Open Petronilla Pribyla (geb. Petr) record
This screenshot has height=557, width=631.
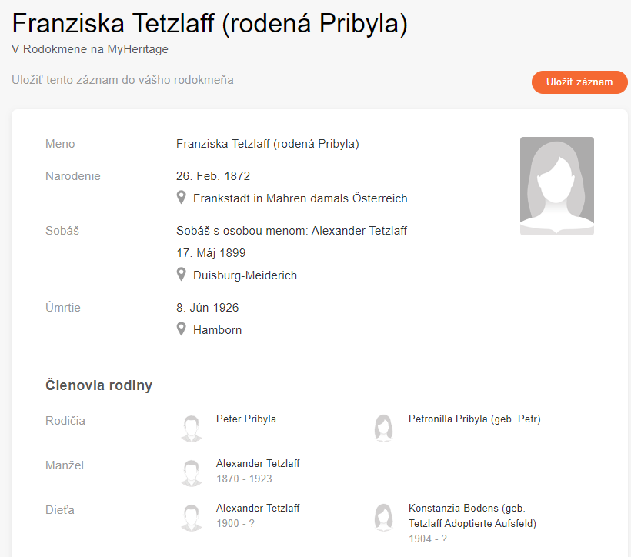[474, 419]
